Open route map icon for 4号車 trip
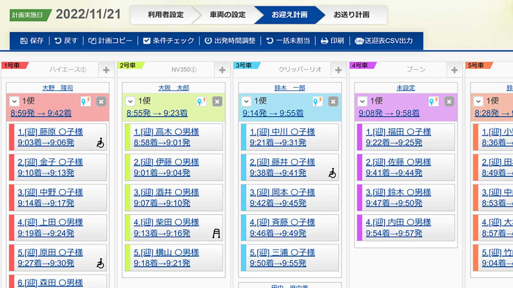Image resolution: width=513 pixels, height=288 pixels. [x=434, y=101]
